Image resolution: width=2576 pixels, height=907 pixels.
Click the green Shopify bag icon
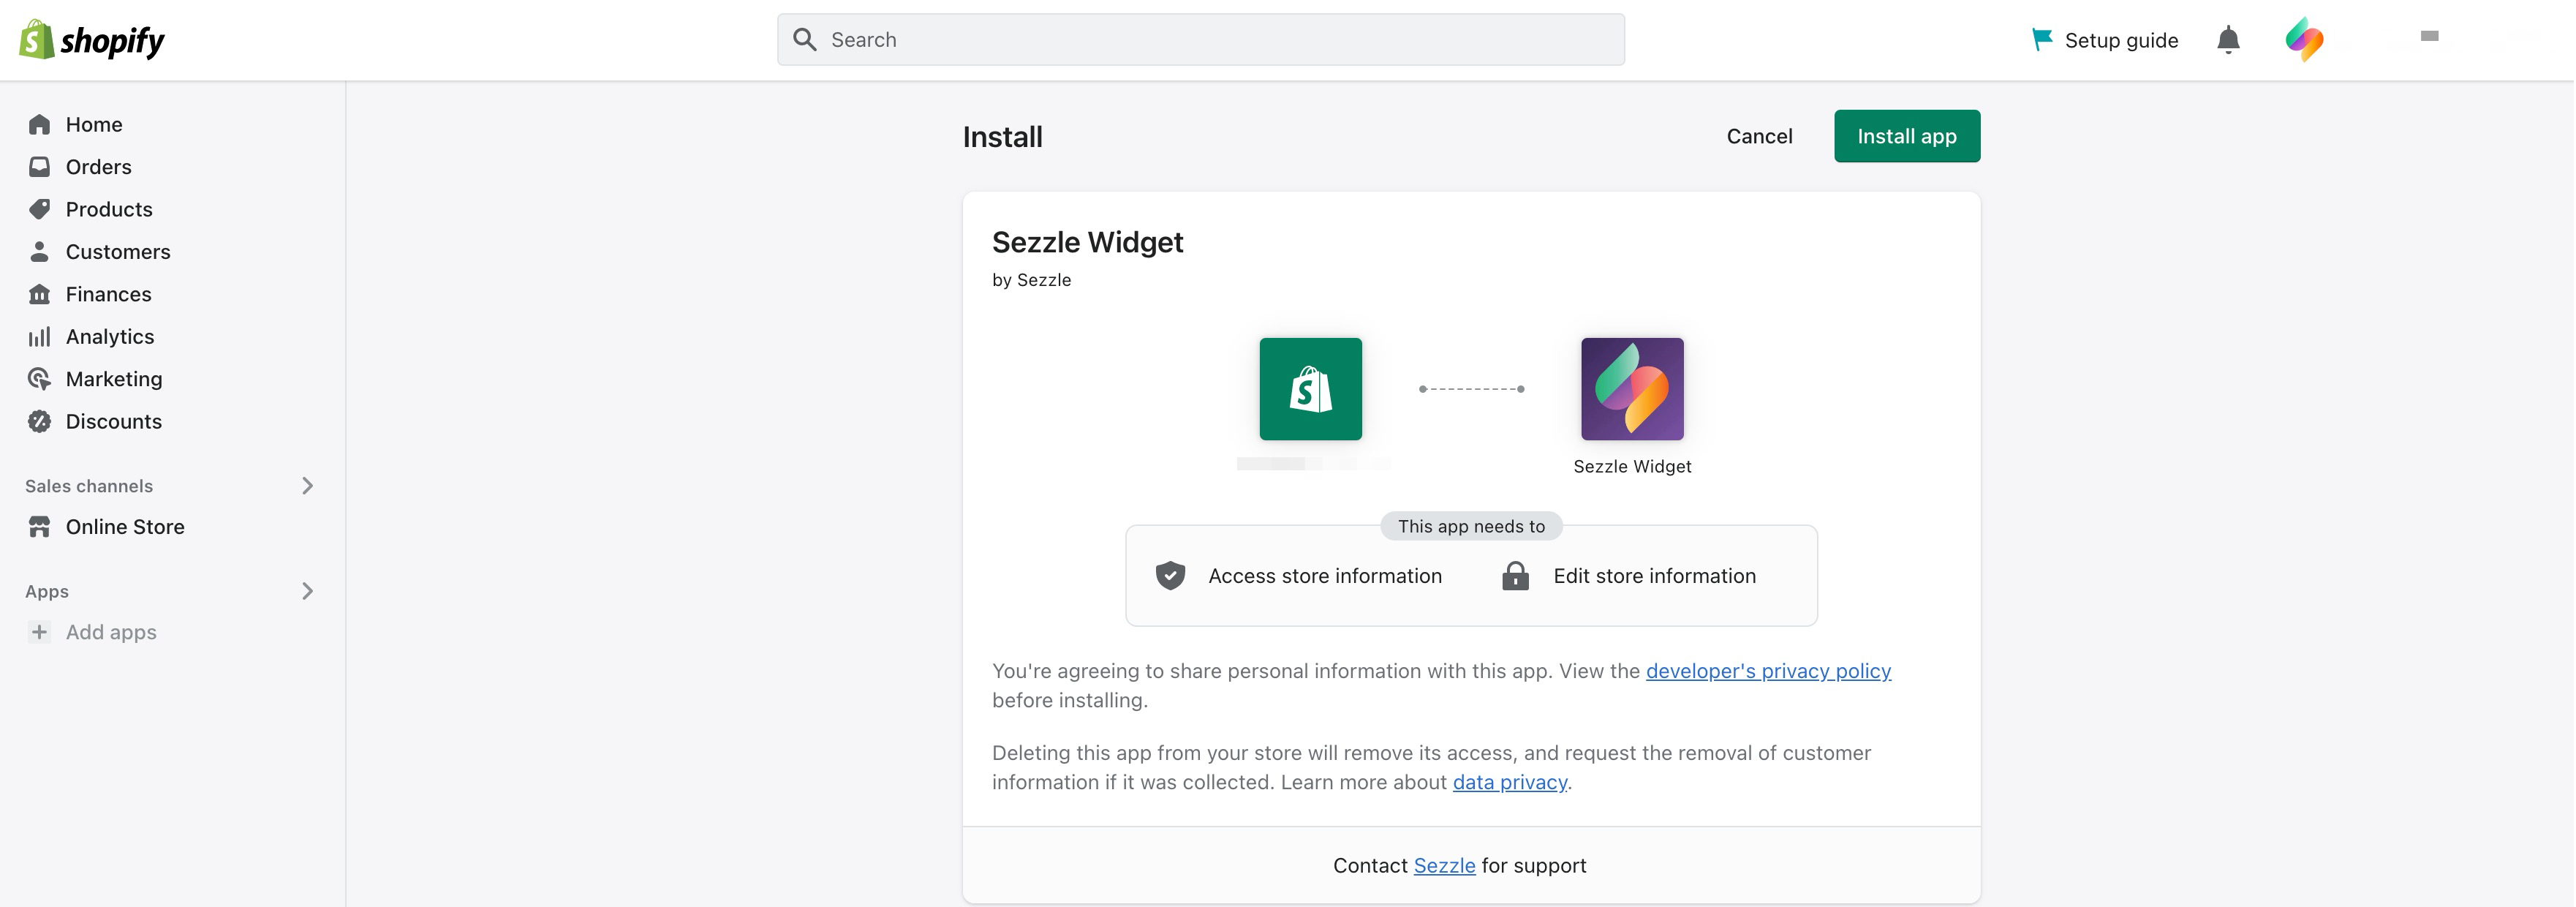[x=1310, y=389]
